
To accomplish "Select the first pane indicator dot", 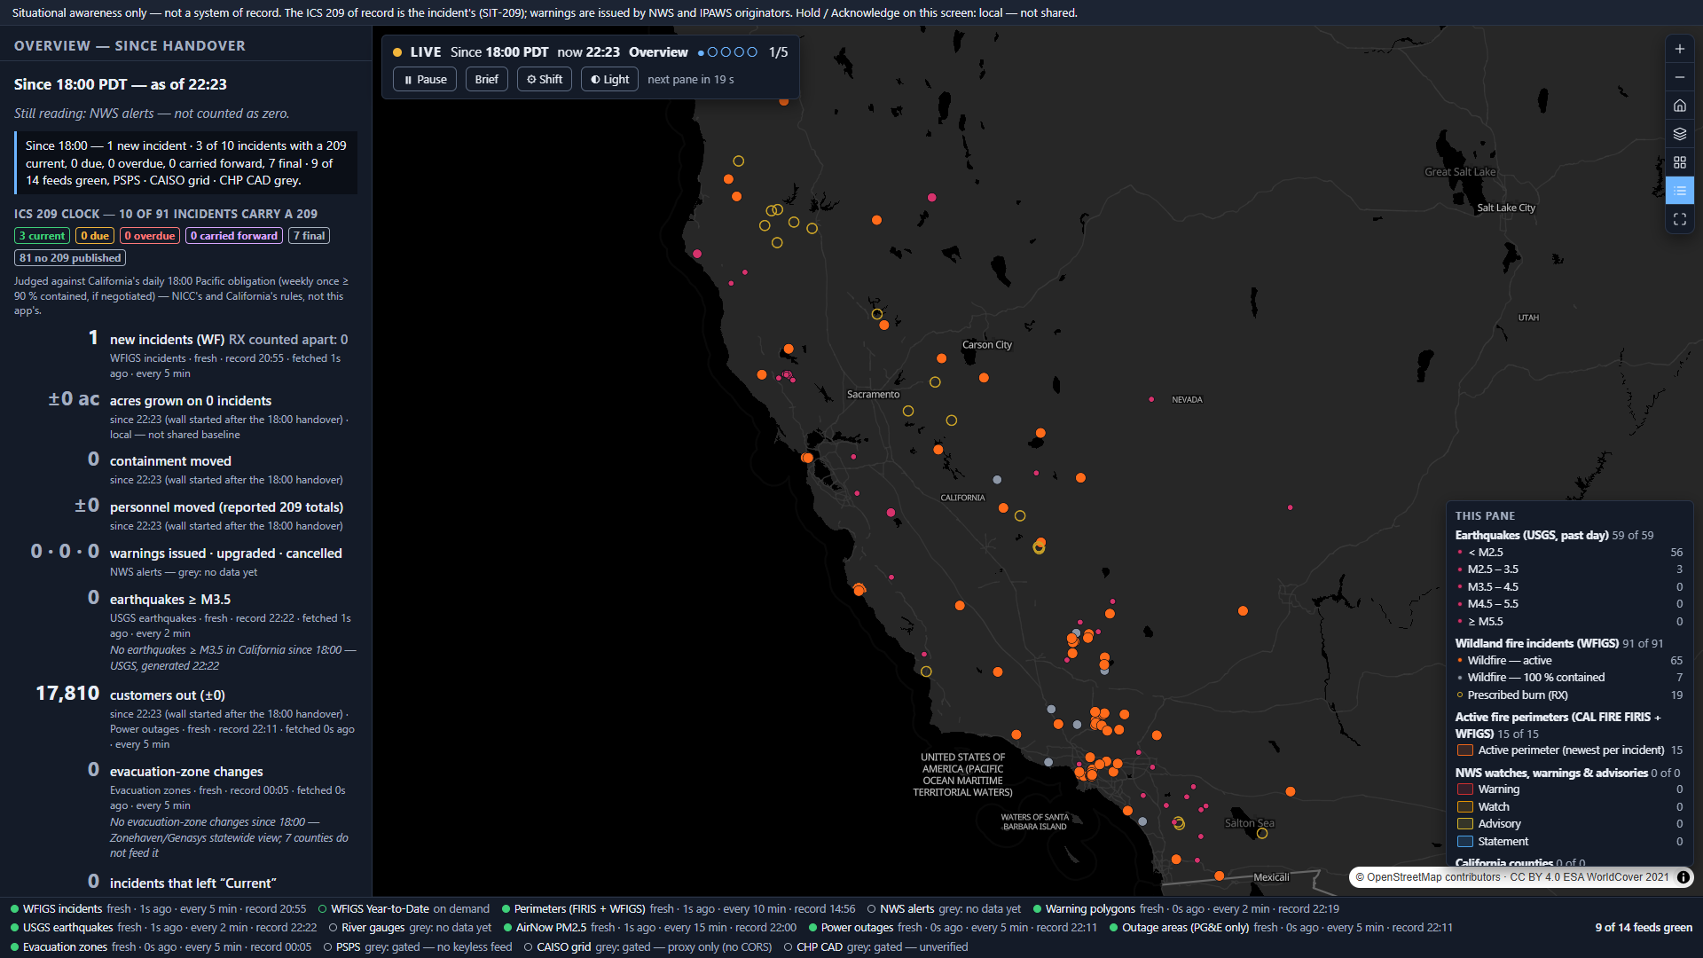I will coord(701,52).
